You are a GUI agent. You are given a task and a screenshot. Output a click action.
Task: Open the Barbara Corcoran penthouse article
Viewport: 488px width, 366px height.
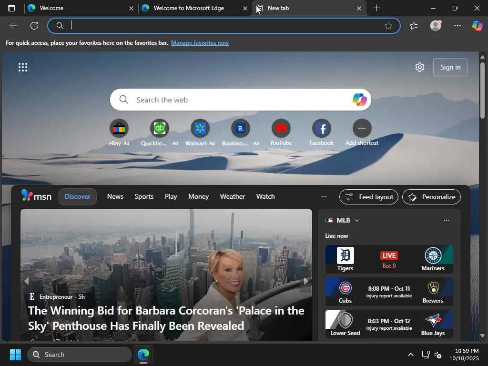[166, 318]
